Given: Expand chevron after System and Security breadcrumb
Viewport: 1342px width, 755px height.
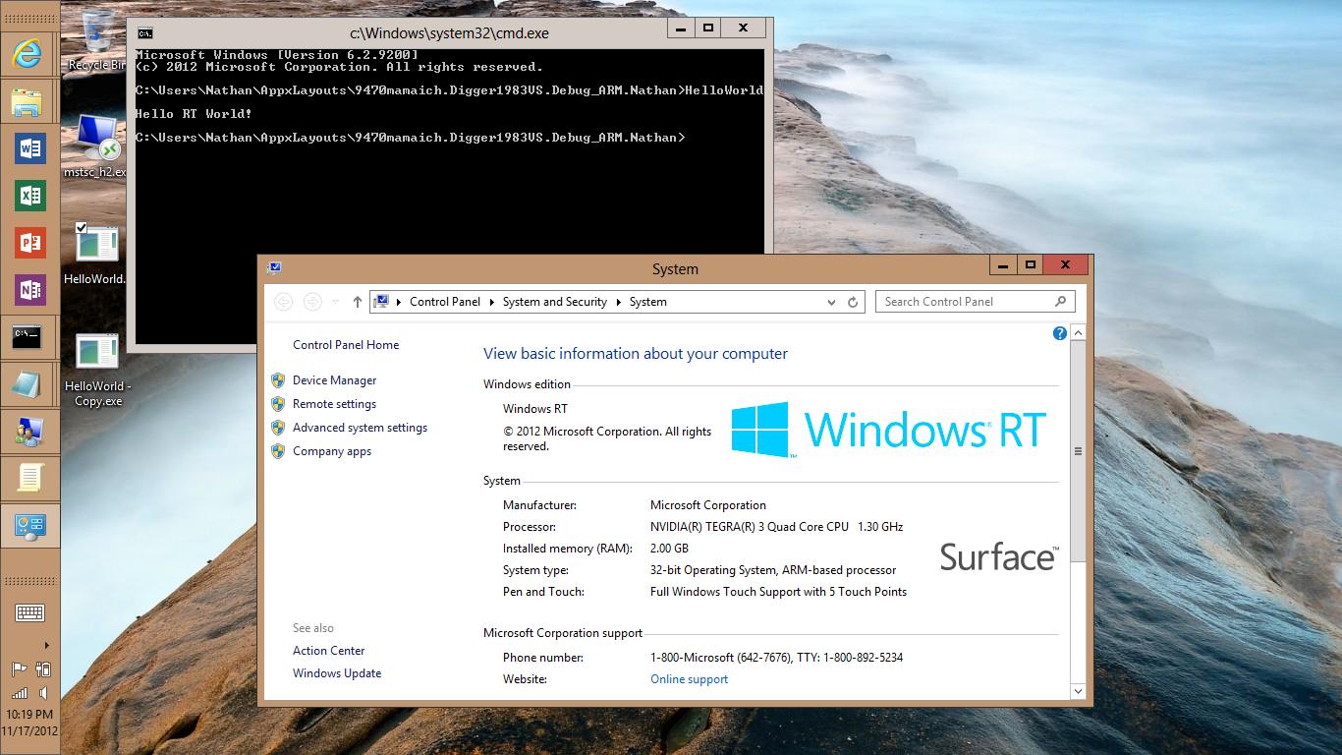Looking at the screenshot, I should click(x=619, y=302).
